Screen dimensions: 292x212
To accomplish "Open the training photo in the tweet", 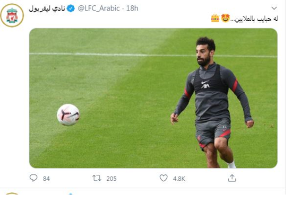I will tap(153, 98).
